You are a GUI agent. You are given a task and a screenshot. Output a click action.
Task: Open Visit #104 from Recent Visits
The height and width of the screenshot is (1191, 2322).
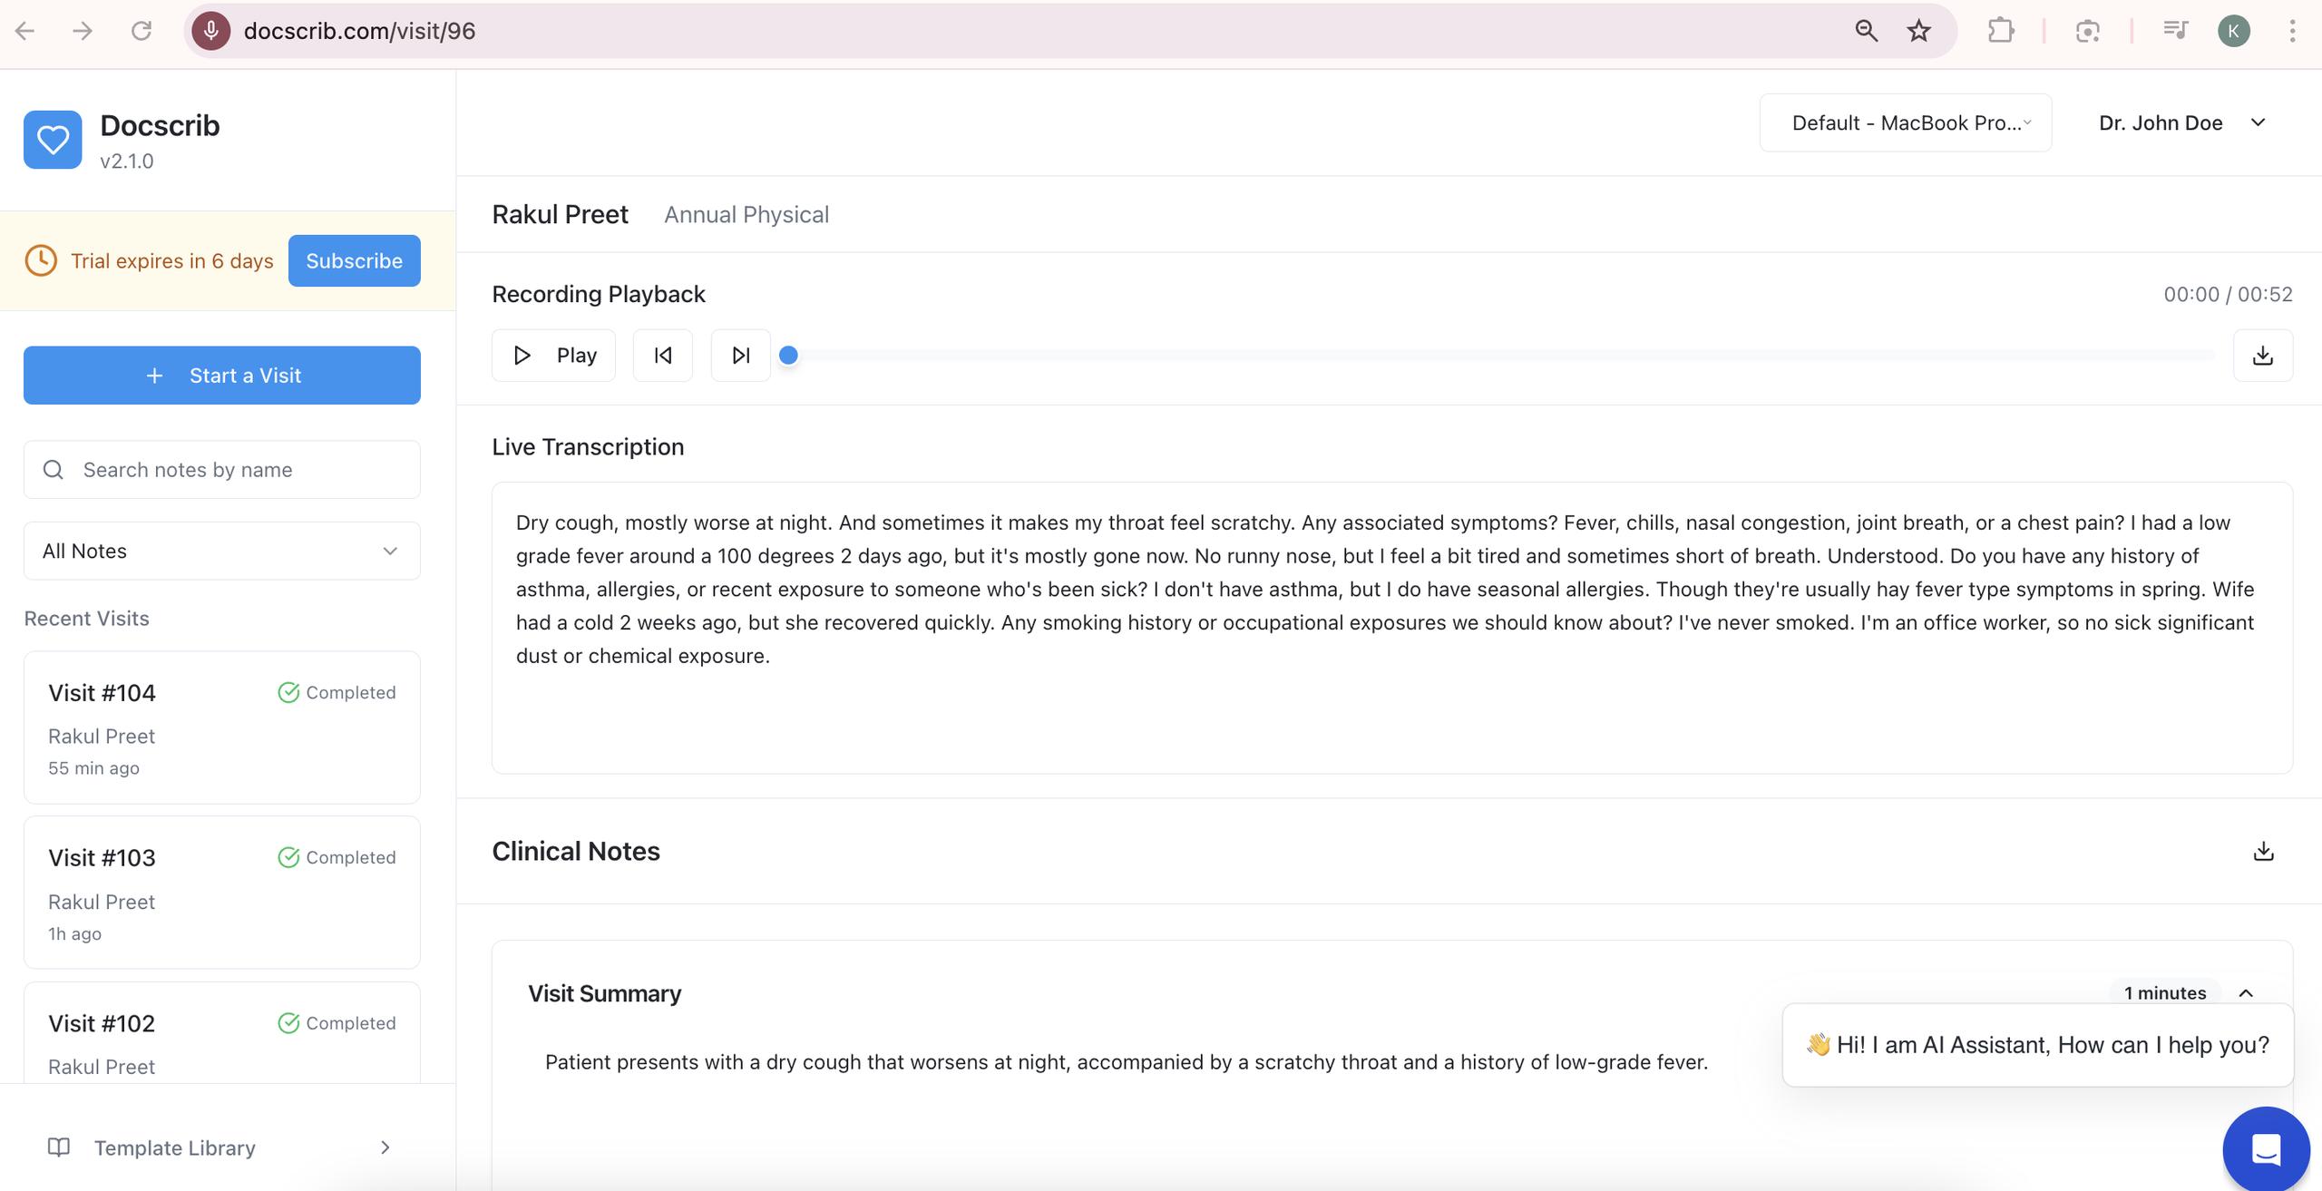click(221, 727)
